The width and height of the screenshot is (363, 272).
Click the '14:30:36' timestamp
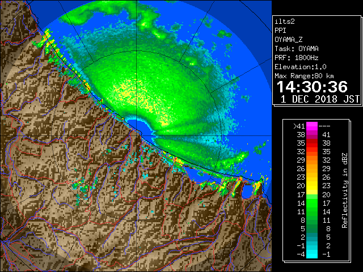click(x=312, y=87)
